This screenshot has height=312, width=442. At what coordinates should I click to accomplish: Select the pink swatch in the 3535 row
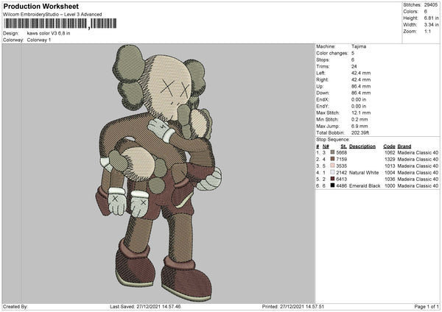[332, 166]
